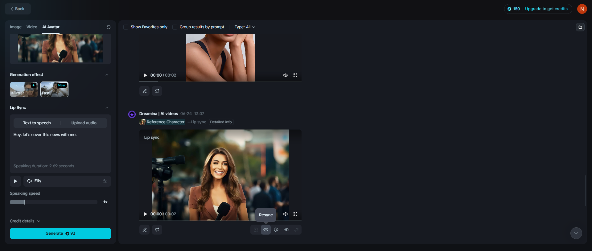Click the reset icon beside AI Avatar

109,27
